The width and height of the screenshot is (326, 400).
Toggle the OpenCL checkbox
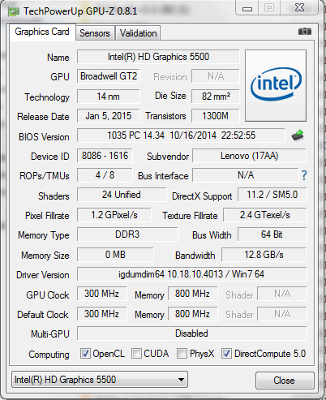coord(85,354)
